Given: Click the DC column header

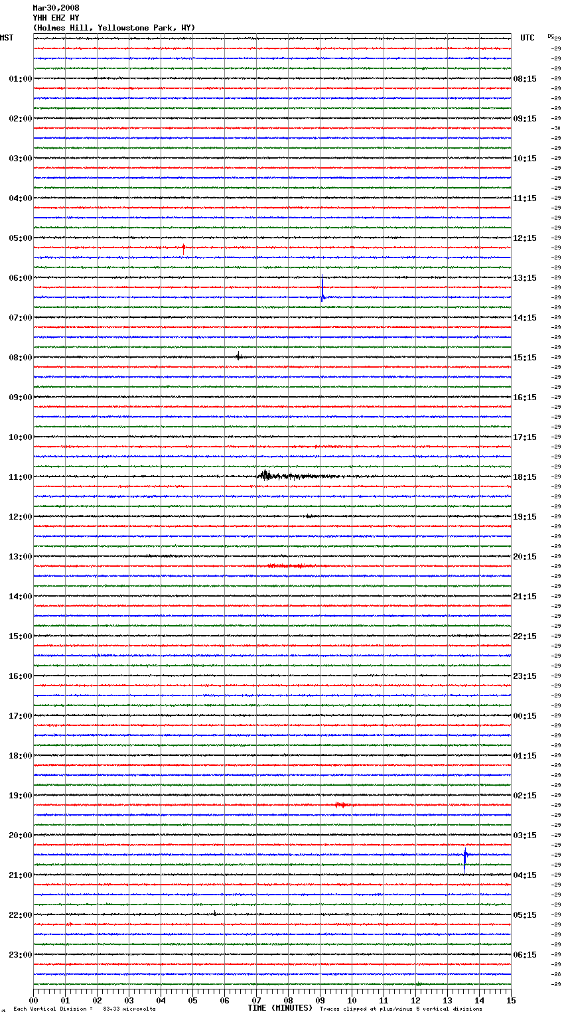Looking at the screenshot, I should coord(551,35).
